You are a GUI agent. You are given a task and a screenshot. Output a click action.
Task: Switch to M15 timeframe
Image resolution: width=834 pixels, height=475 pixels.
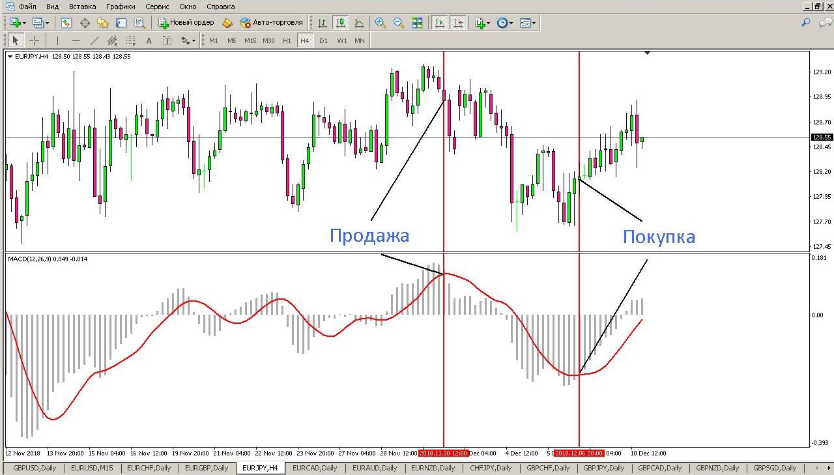(x=250, y=40)
